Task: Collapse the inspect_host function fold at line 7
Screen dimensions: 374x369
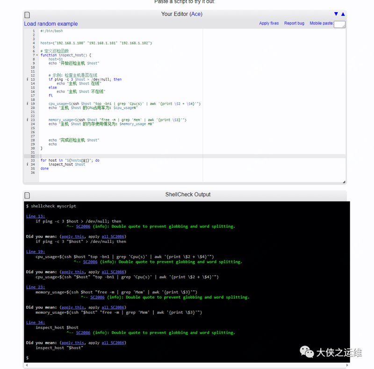Action: 37,55
